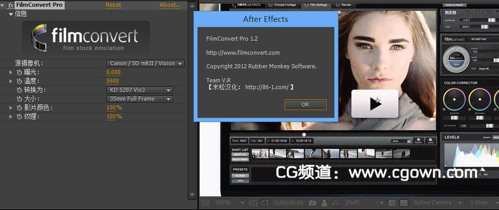Click the 影片颜色 value 100%
The height and width of the screenshot is (210, 499).
click(x=114, y=107)
